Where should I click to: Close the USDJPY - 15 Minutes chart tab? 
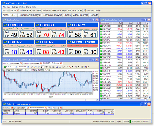coord(21,63)
